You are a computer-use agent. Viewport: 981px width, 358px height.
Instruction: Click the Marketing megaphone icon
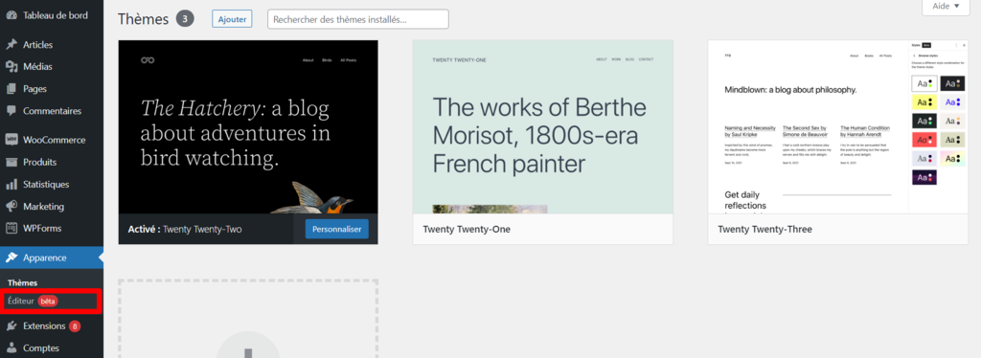pos(11,206)
